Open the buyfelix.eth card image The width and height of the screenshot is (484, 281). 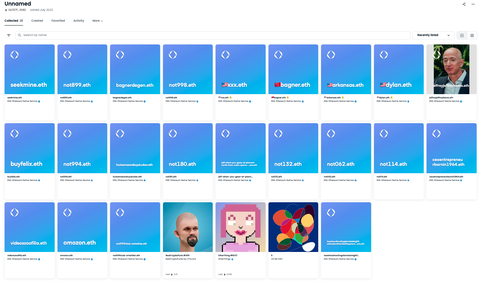pyautogui.click(x=29, y=148)
